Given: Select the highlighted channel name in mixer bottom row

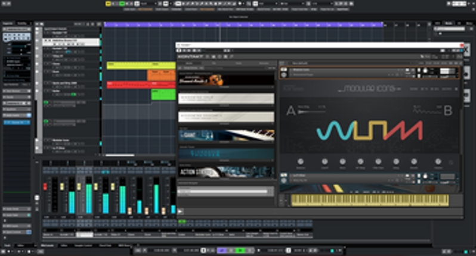Looking at the screenshot, I should [84, 235].
